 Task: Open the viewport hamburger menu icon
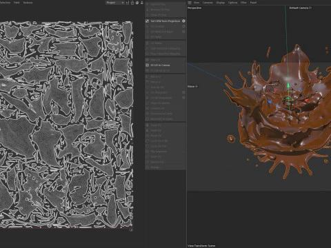click(190, 3)
